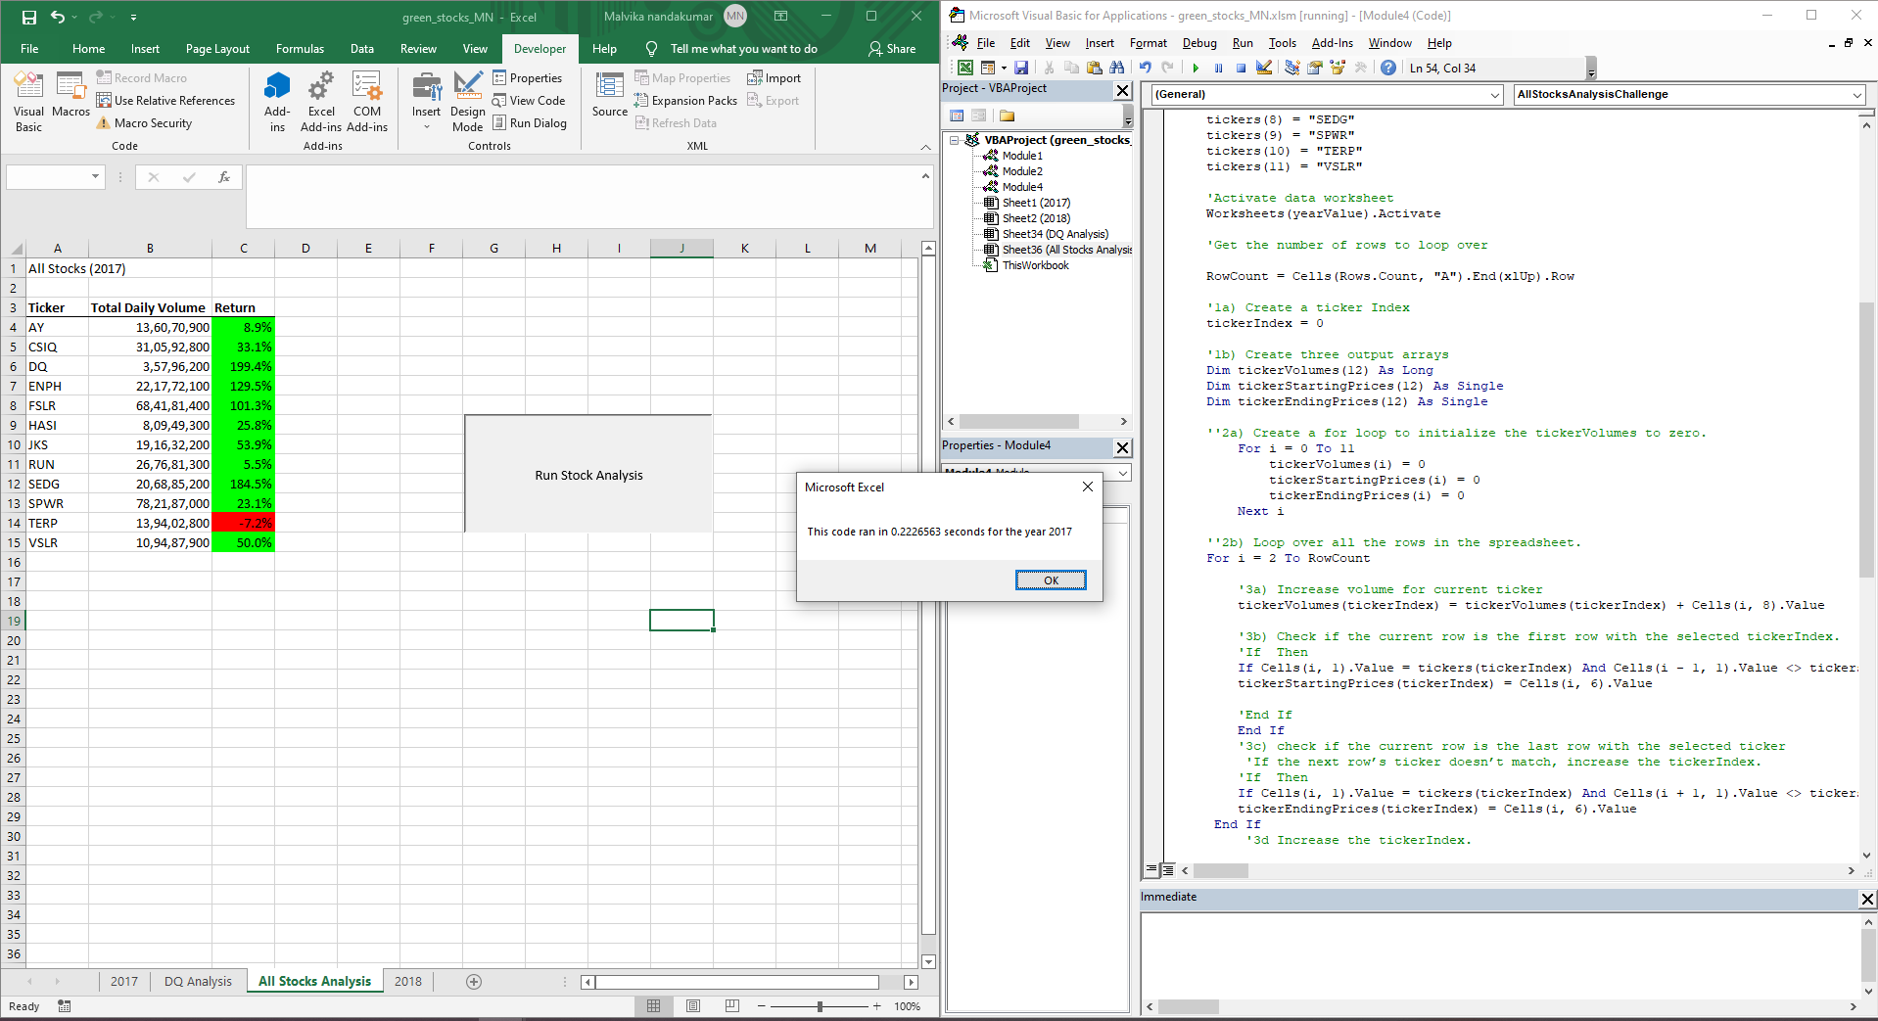Image resolution: width=1878 pixels, height=1021 pixels.
Task: Expand the formula bar
Action: (925, 176)
